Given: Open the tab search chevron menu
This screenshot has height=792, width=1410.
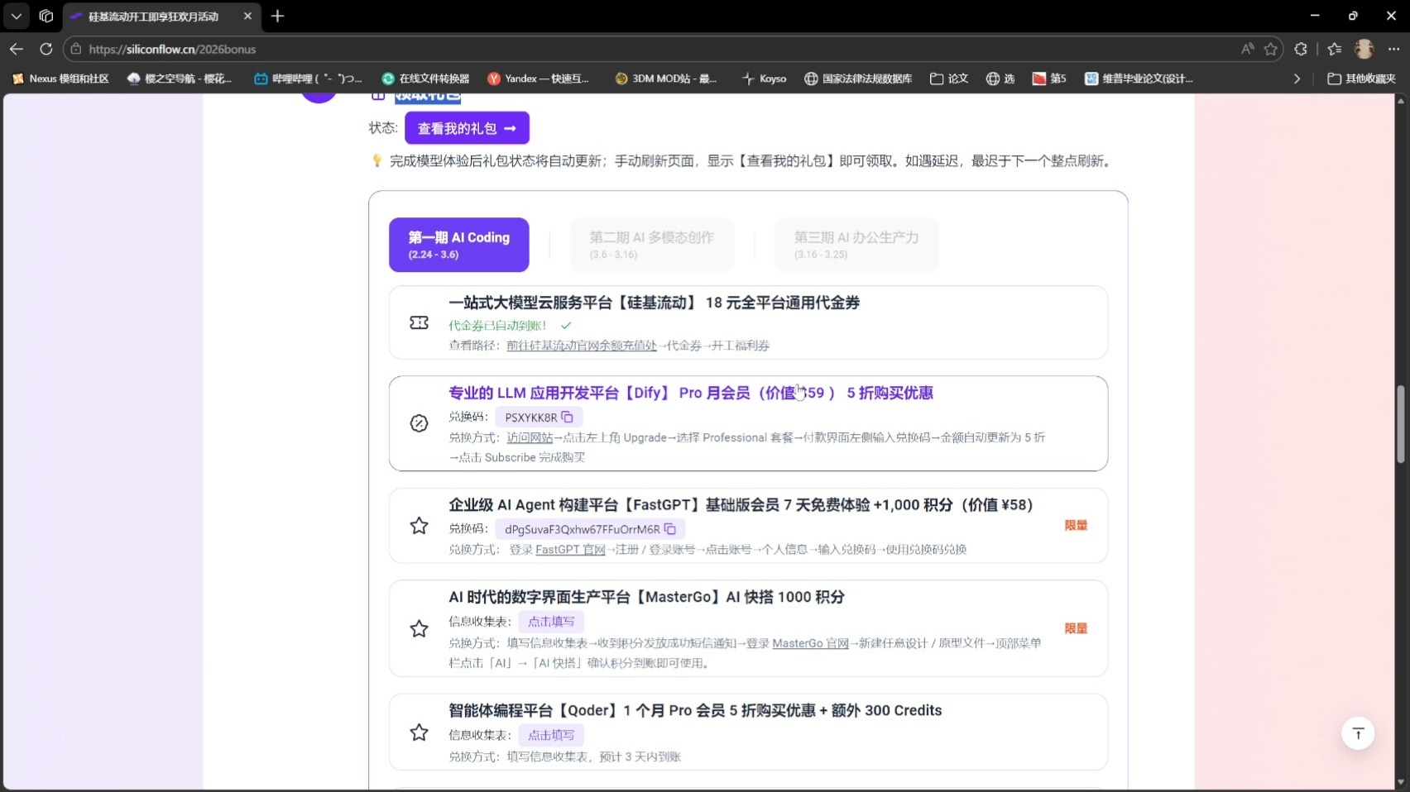Looking at the screenshot, I should pos(17,16).
